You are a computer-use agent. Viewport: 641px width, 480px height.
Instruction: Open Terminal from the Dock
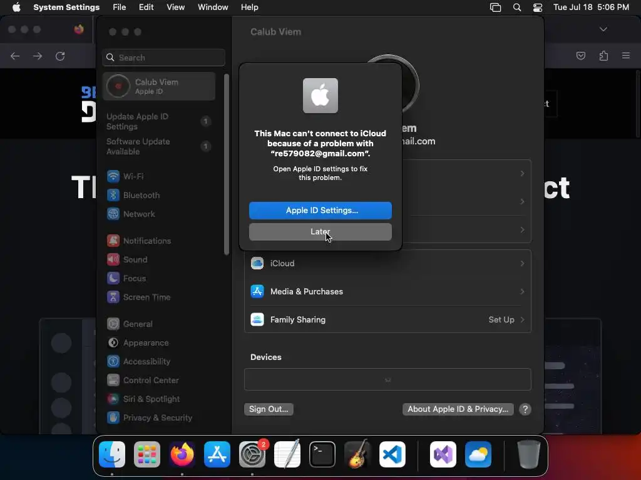(322, 454)
